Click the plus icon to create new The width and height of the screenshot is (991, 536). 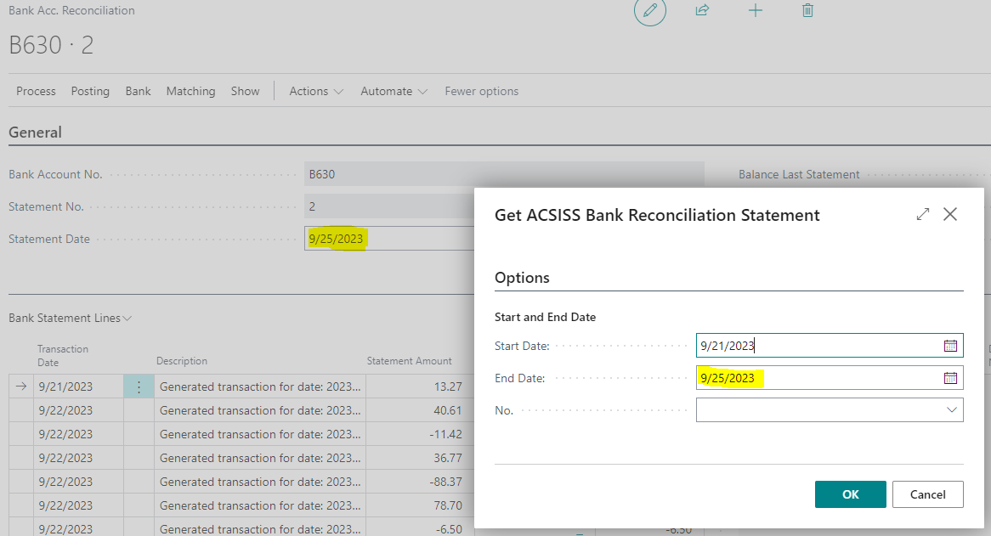point(755,11)
